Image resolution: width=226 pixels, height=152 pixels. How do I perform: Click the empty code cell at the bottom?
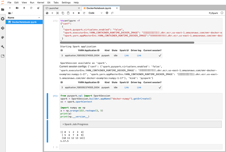click(x=141, y=147)
